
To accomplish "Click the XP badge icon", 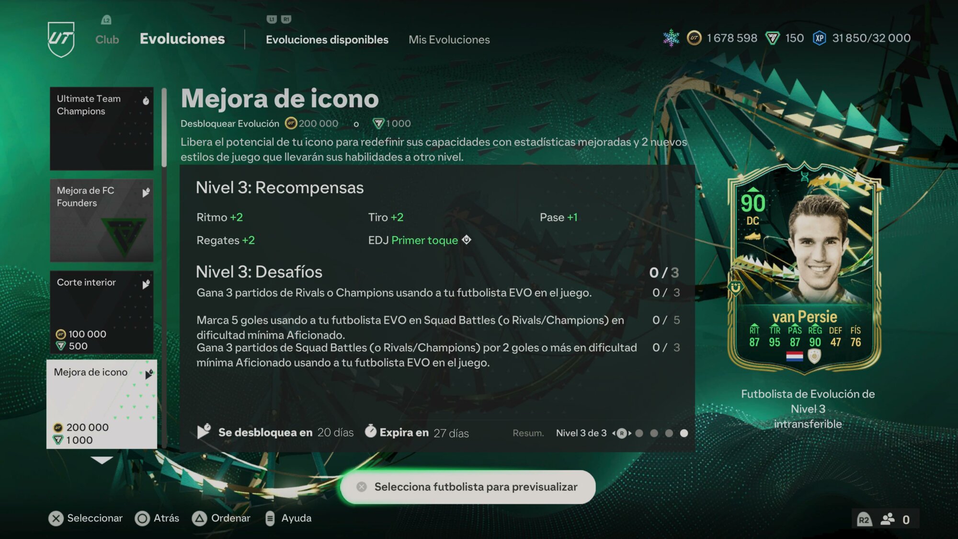I will [820, 38].
